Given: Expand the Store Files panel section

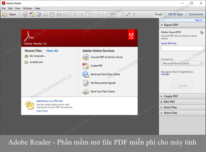Looking at the screenshot, I should pos(182,113).
